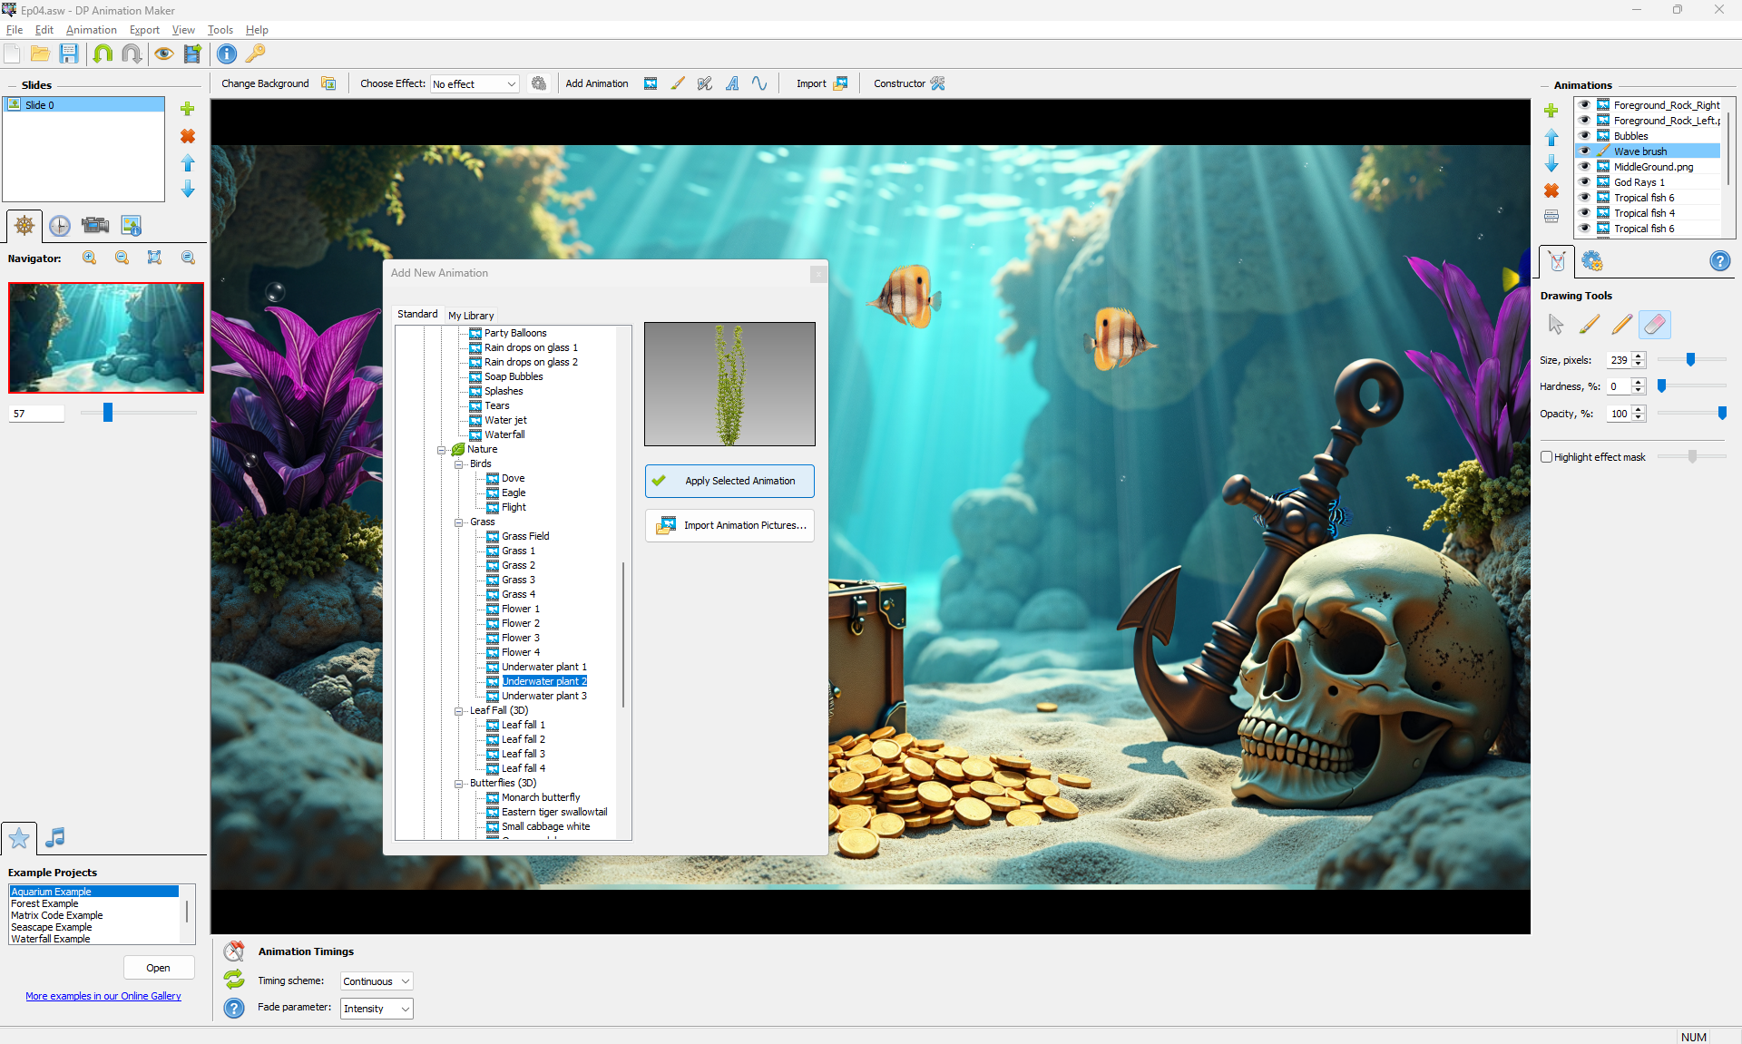This screenshot has height=1044, width=1742.
Task: Click Apply Selected Animation button
Action: pos(729,481)
